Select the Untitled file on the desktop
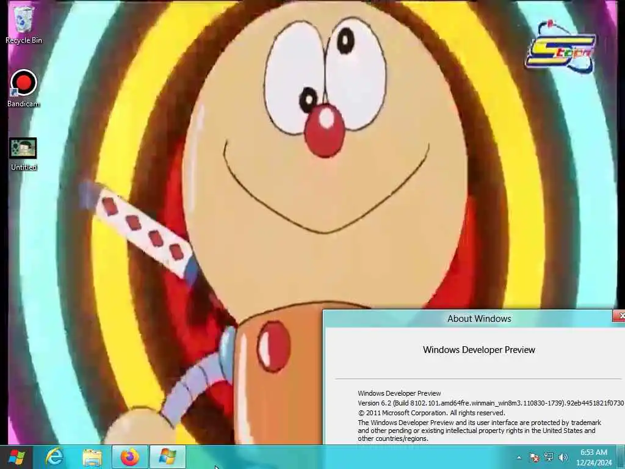The height and width of the screenshot is (469, 625). coord(24,155)
